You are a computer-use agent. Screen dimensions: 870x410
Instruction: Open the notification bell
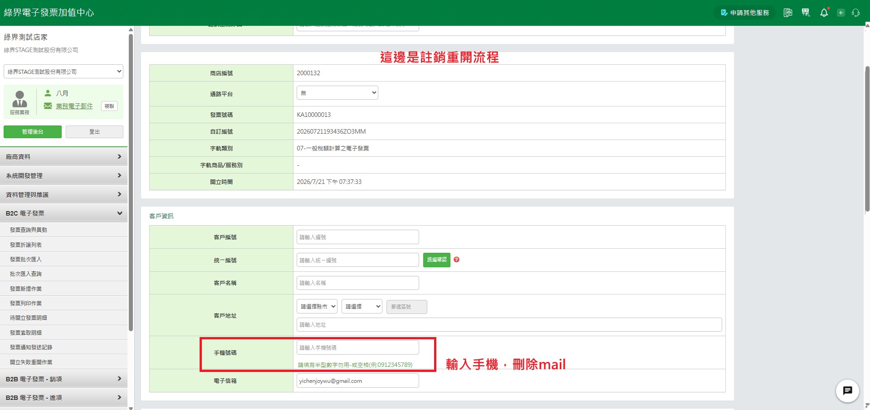pos(824,13)
